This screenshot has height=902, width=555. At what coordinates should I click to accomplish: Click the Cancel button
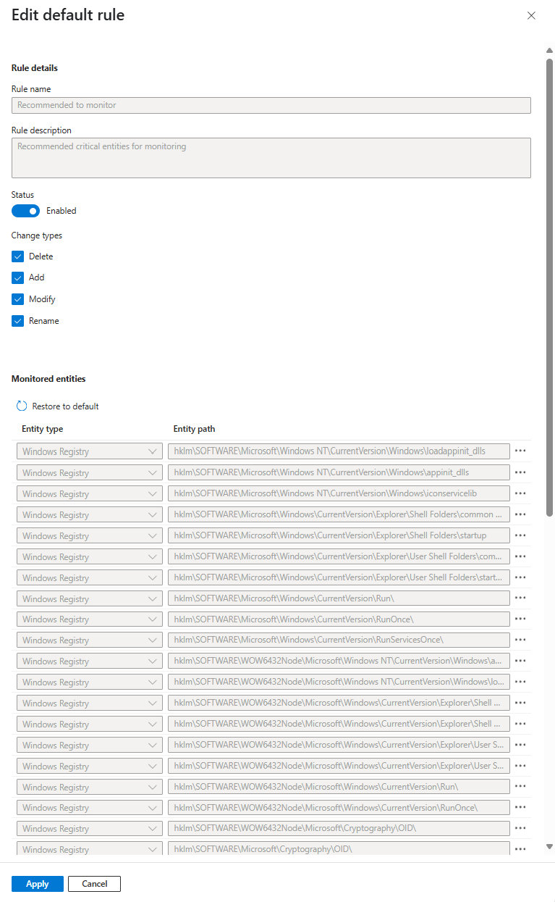coord(94,884)
